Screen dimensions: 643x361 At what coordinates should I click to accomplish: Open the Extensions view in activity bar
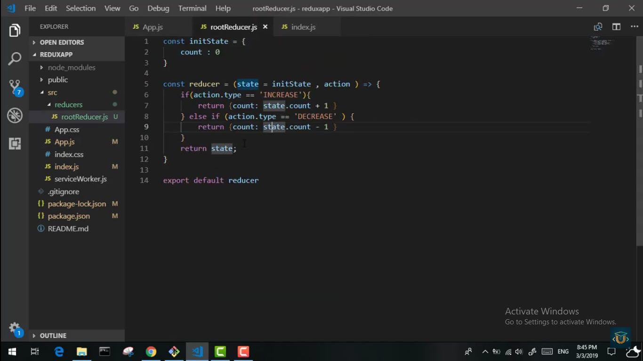pyautogui.click(x=15, y=143)
